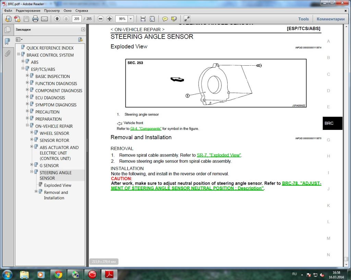The height and width of the screenshot is (280, 351).
Task: Click the Print icon in toolbar
Action: (x=35, y=19)
